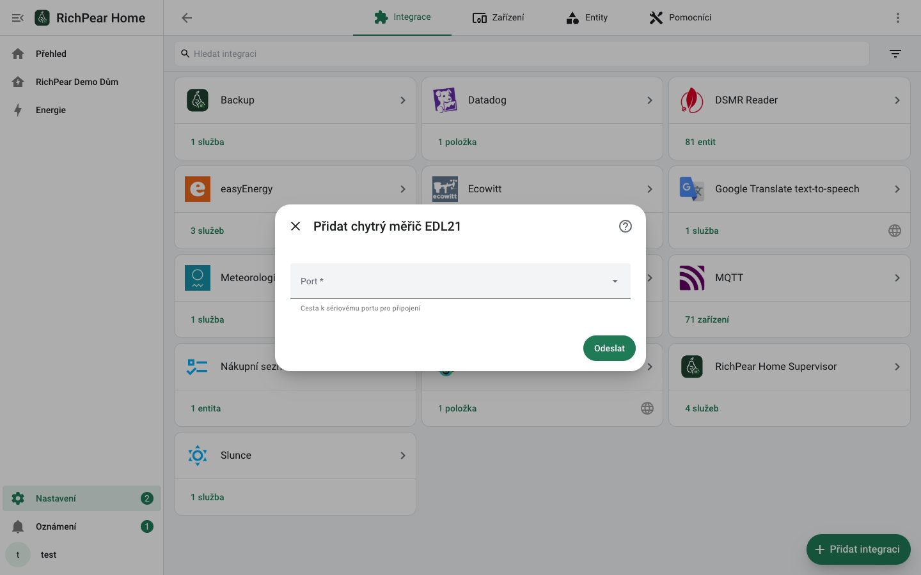Open Oznámení in the sidebar
Screen dimensions: 921x575
pos(82,526)
